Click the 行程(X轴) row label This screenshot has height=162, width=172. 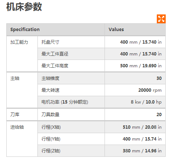click(x=51, y=127)
